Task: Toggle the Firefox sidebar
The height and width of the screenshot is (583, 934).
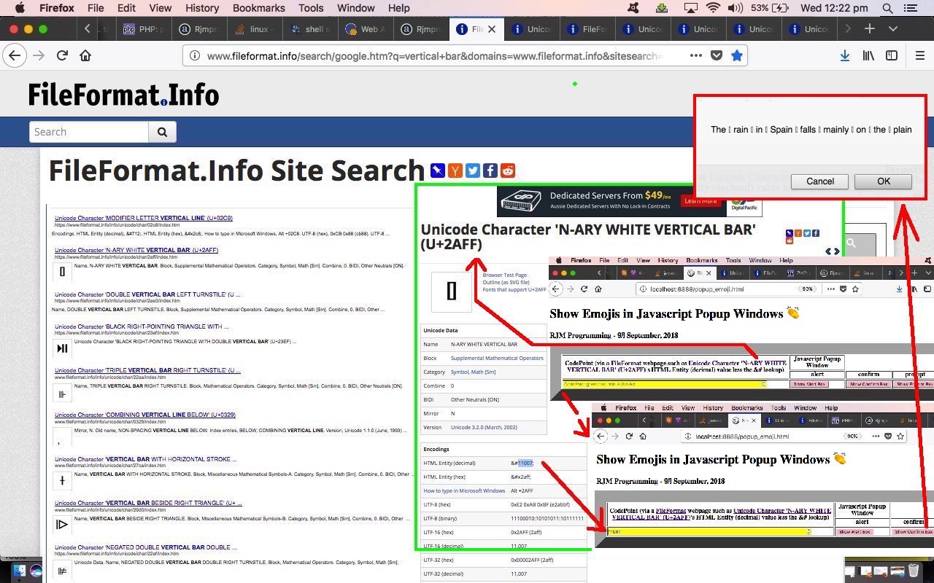Action: click(x=892, y=55)
